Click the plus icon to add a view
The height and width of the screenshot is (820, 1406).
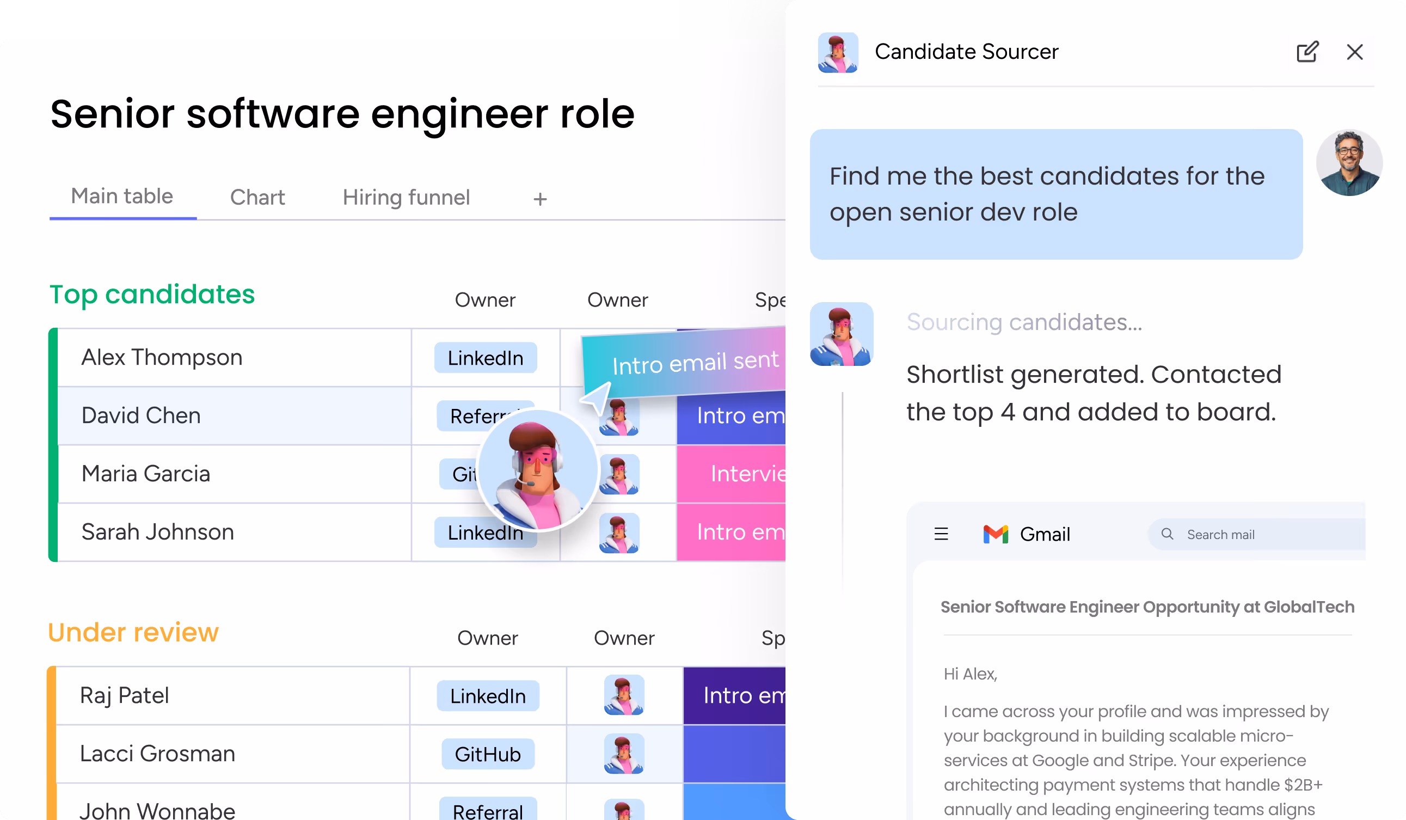(539, 199)
